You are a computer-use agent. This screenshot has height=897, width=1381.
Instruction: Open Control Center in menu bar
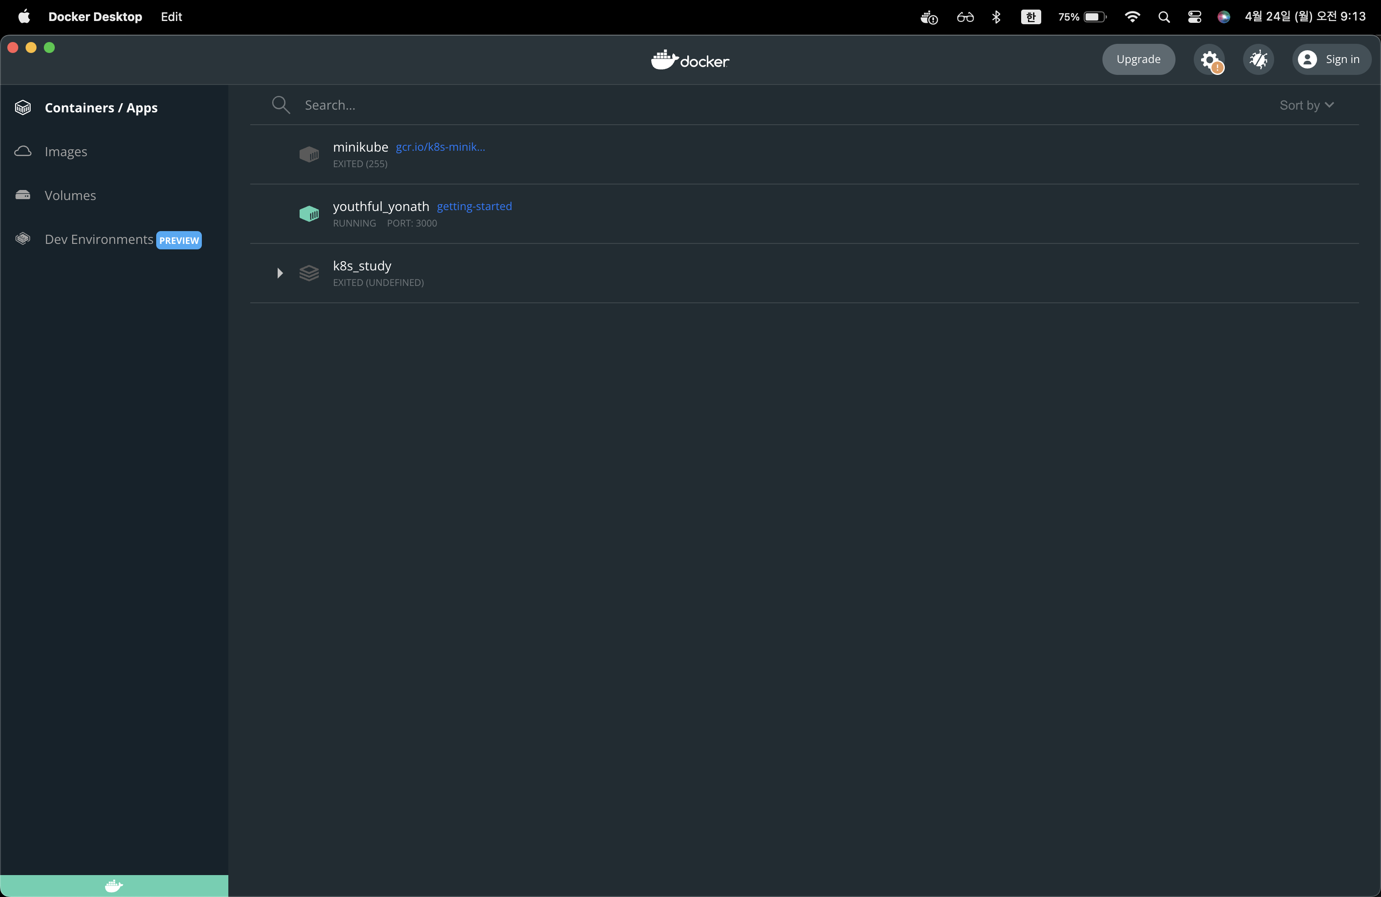[x=1194, y=17]
